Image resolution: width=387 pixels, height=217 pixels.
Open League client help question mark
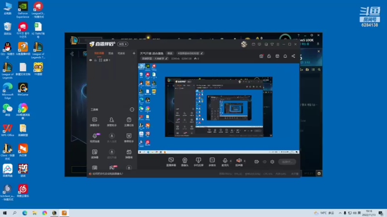pyautogui.click(x=298, y=35)
